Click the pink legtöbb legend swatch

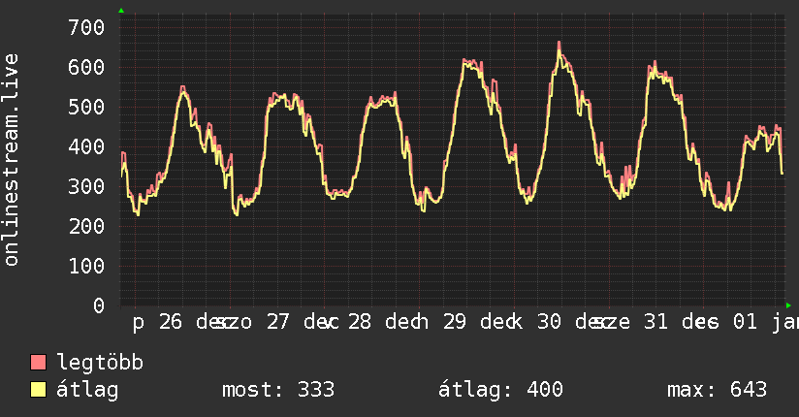coord(38,362)
